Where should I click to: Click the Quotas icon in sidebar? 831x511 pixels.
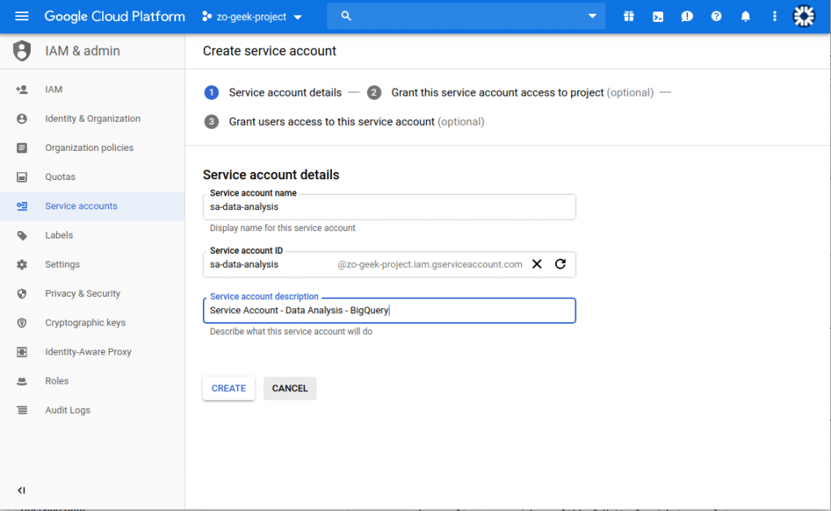(x=22, y=177)
